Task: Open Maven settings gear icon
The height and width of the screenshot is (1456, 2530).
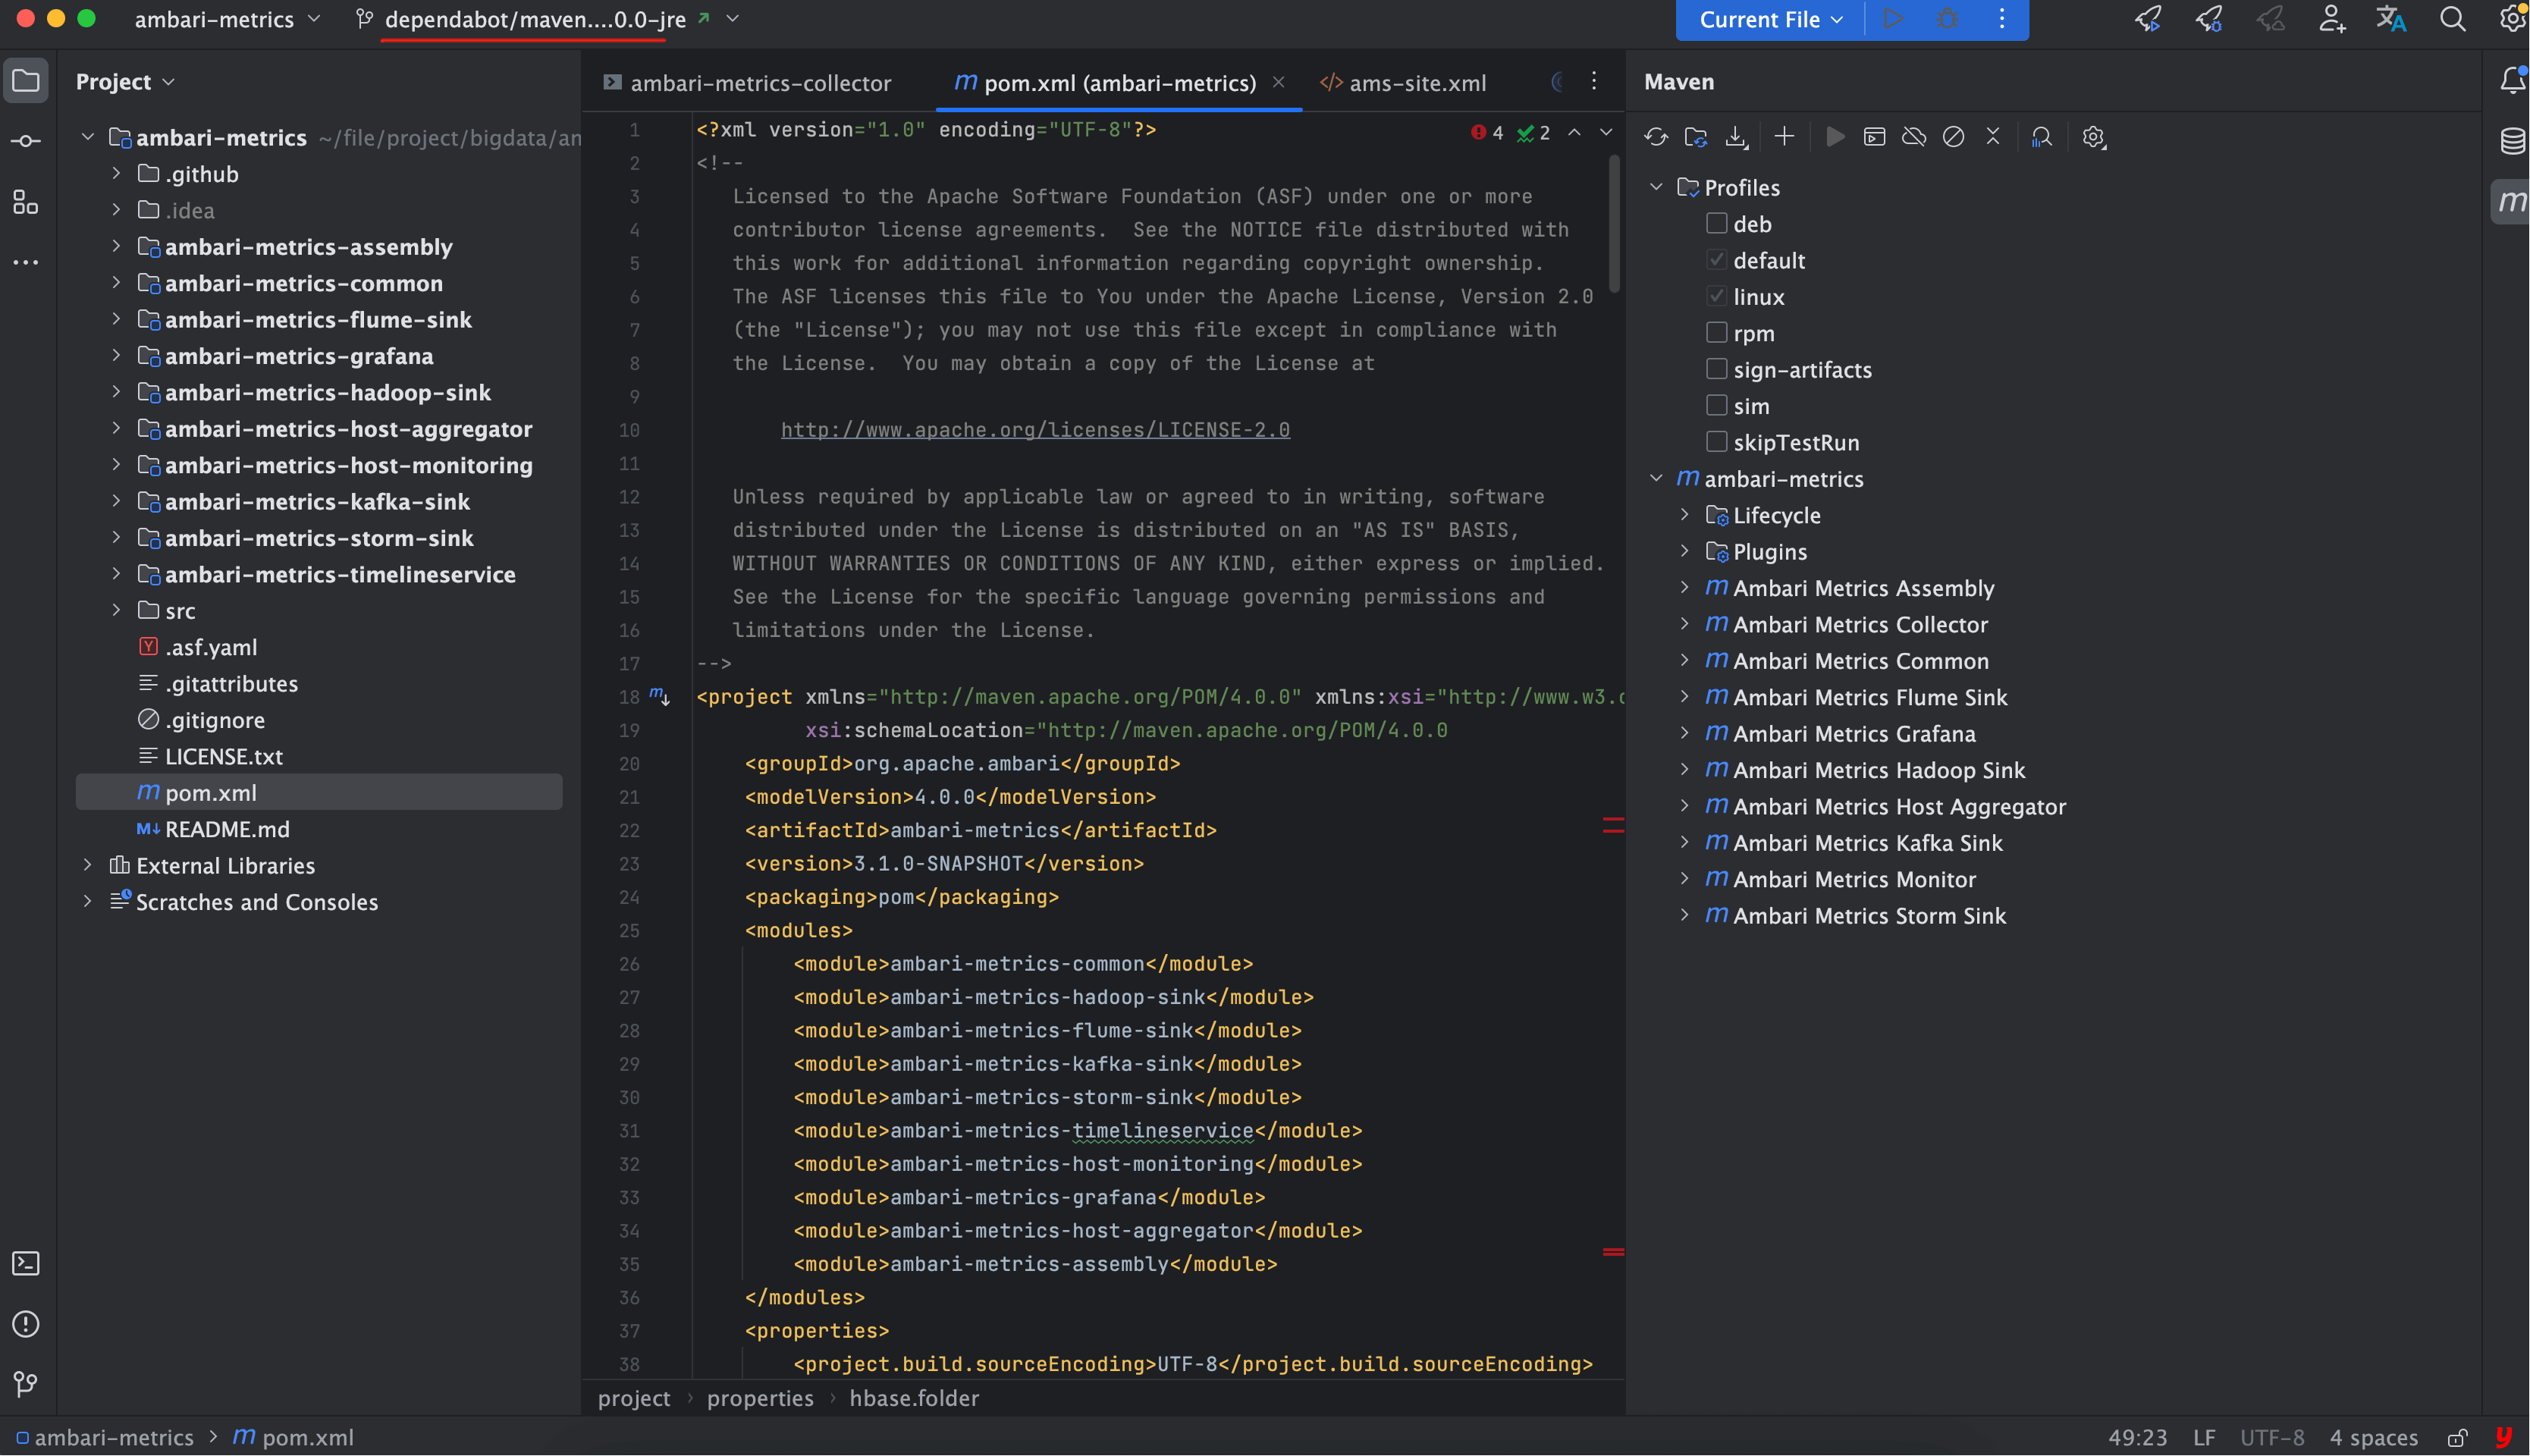Action: (x=2093, y=137)
